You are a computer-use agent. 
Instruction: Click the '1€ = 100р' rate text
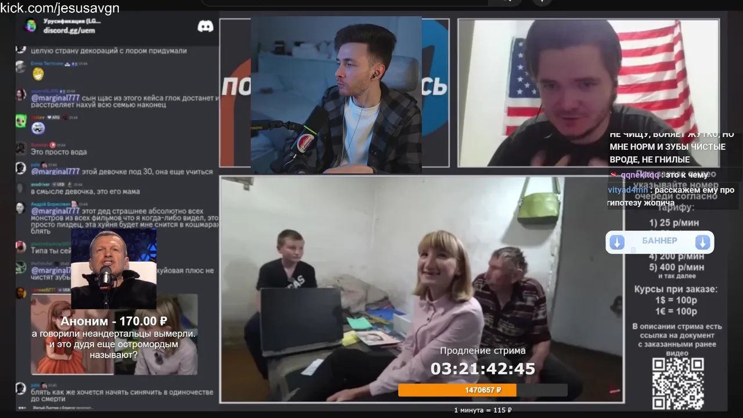pos(676,311)
